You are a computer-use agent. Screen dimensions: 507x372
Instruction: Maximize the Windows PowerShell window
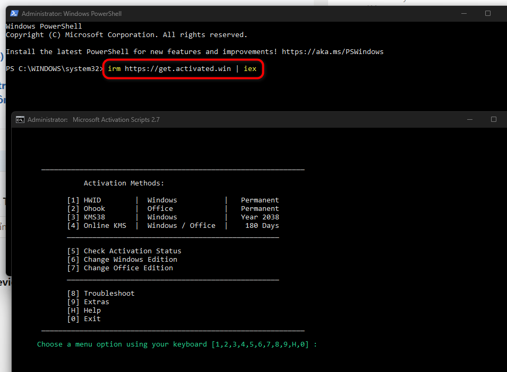[488, 13]
